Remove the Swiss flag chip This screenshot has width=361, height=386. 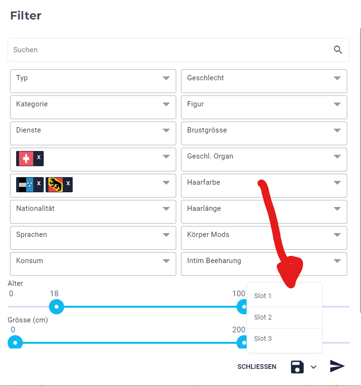click(x=38, y=157)
